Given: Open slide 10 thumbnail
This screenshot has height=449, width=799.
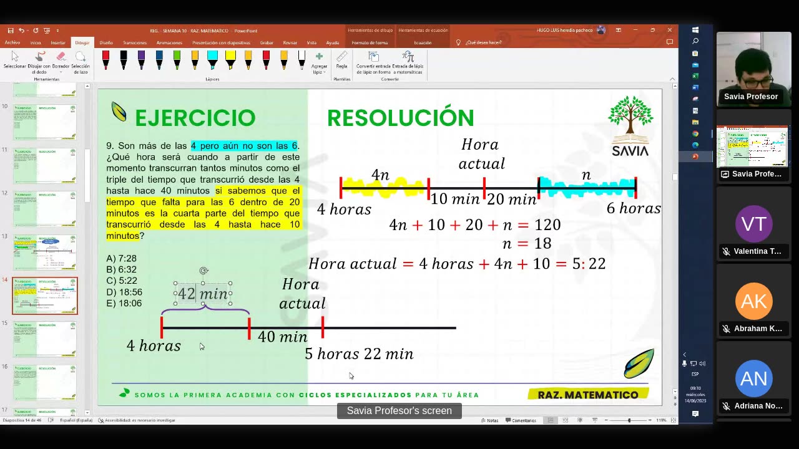Looking at the screenshot, I should (44, 122).
